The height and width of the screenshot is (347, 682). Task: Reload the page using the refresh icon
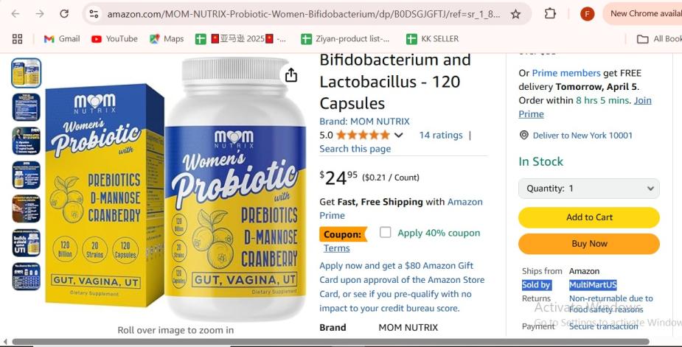(64, 13)
